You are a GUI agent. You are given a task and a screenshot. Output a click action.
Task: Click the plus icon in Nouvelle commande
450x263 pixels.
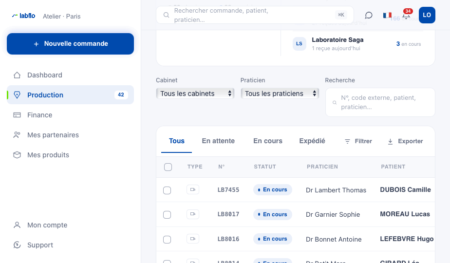click(x=36, y=44)
